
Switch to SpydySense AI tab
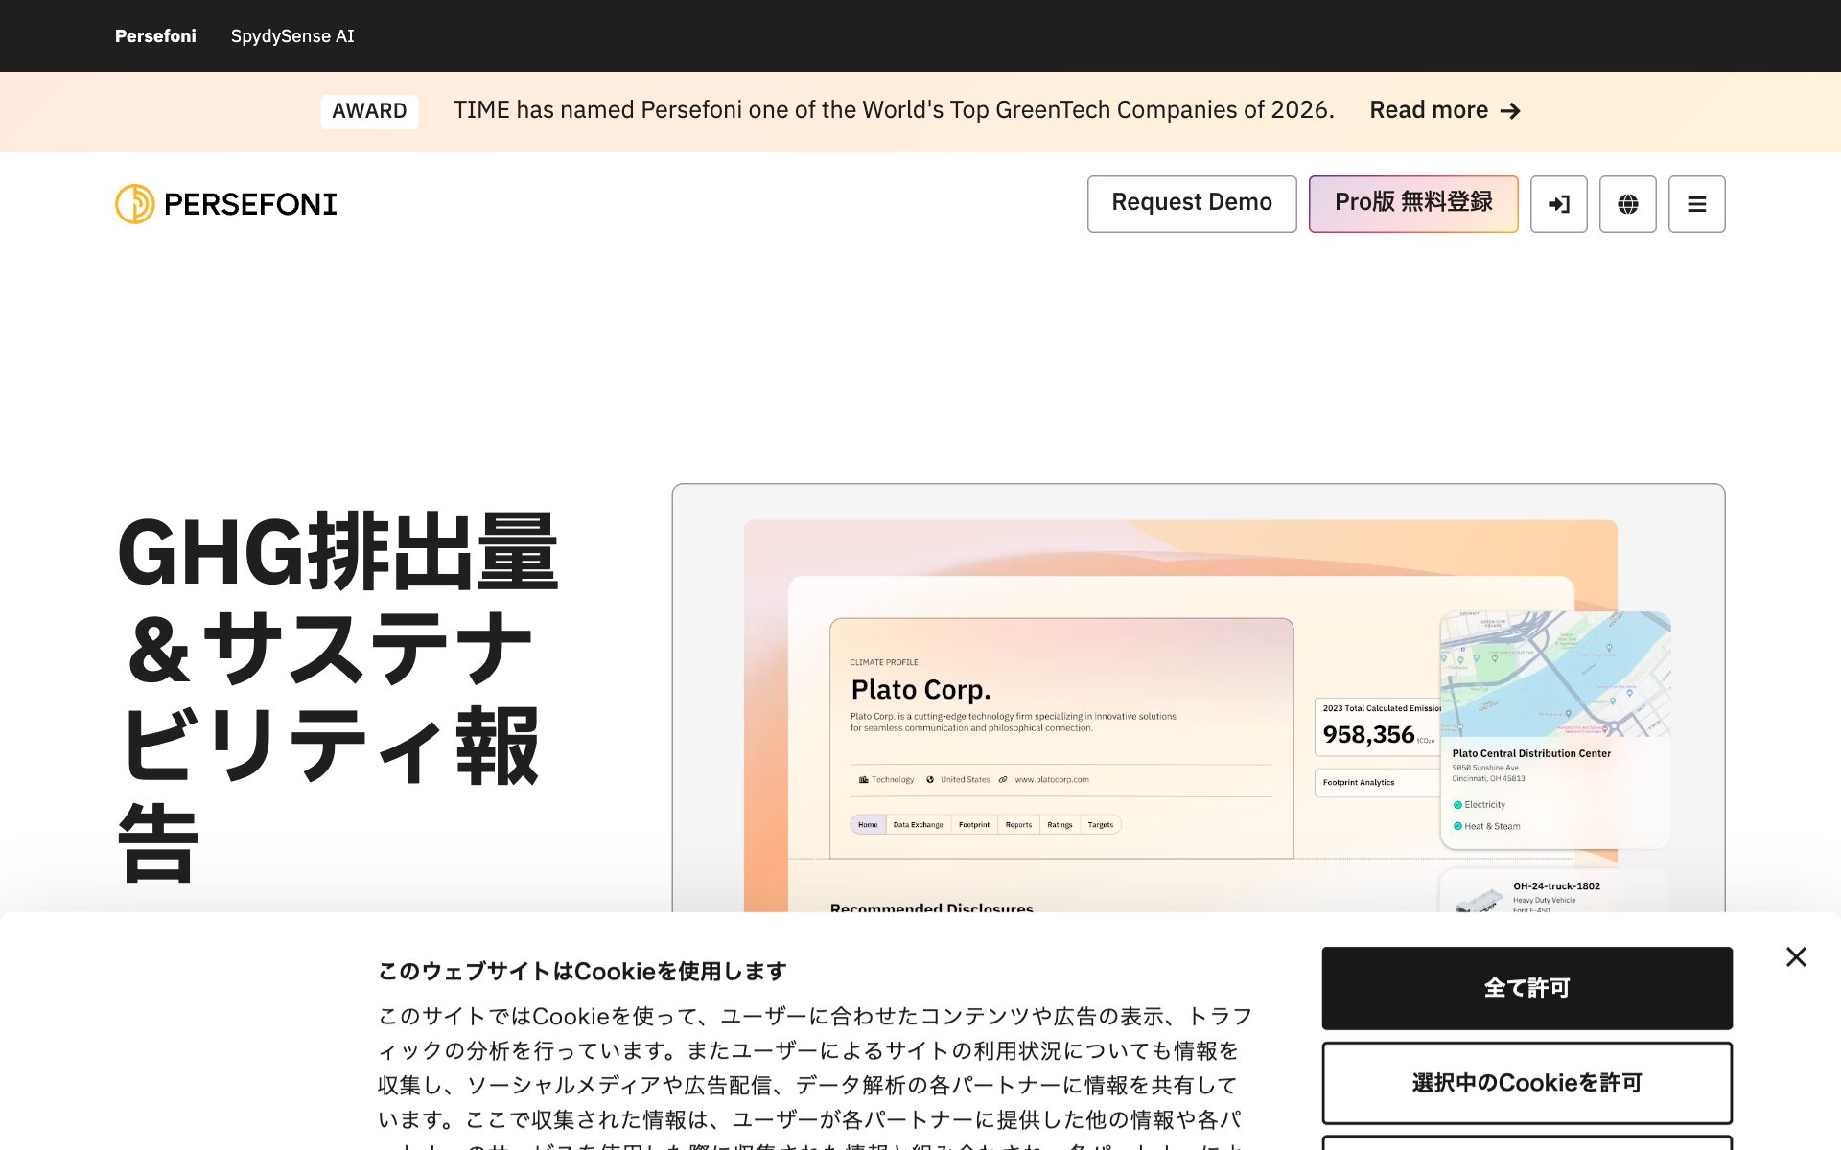292,36
